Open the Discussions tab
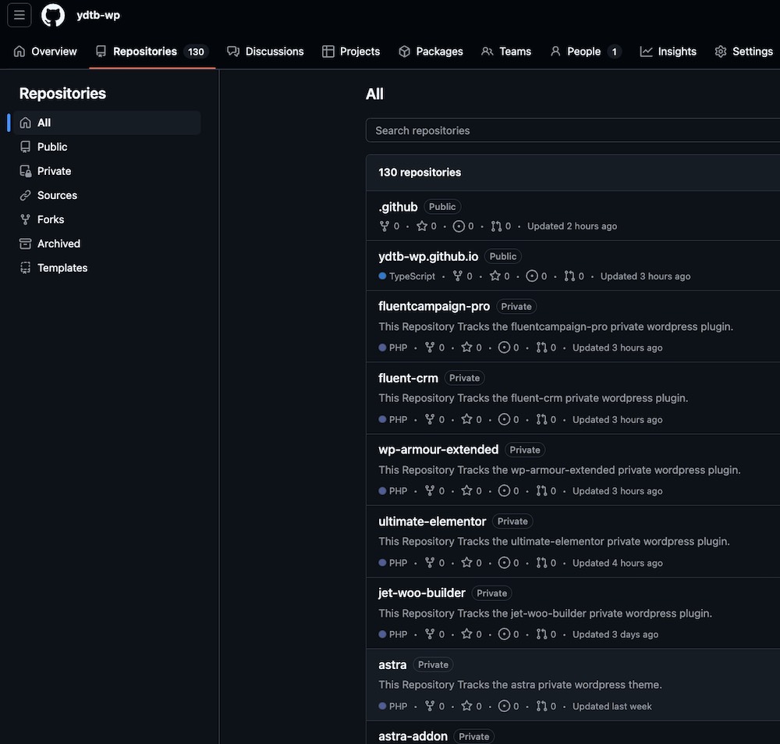 [x=265, y=52]
